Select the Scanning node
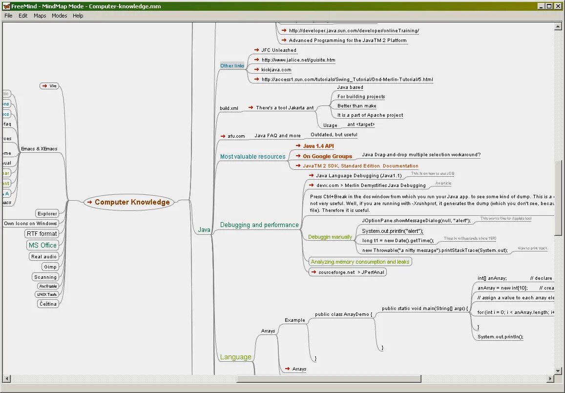565x393 pixels. pyautogui.click(x=45, y=277)
